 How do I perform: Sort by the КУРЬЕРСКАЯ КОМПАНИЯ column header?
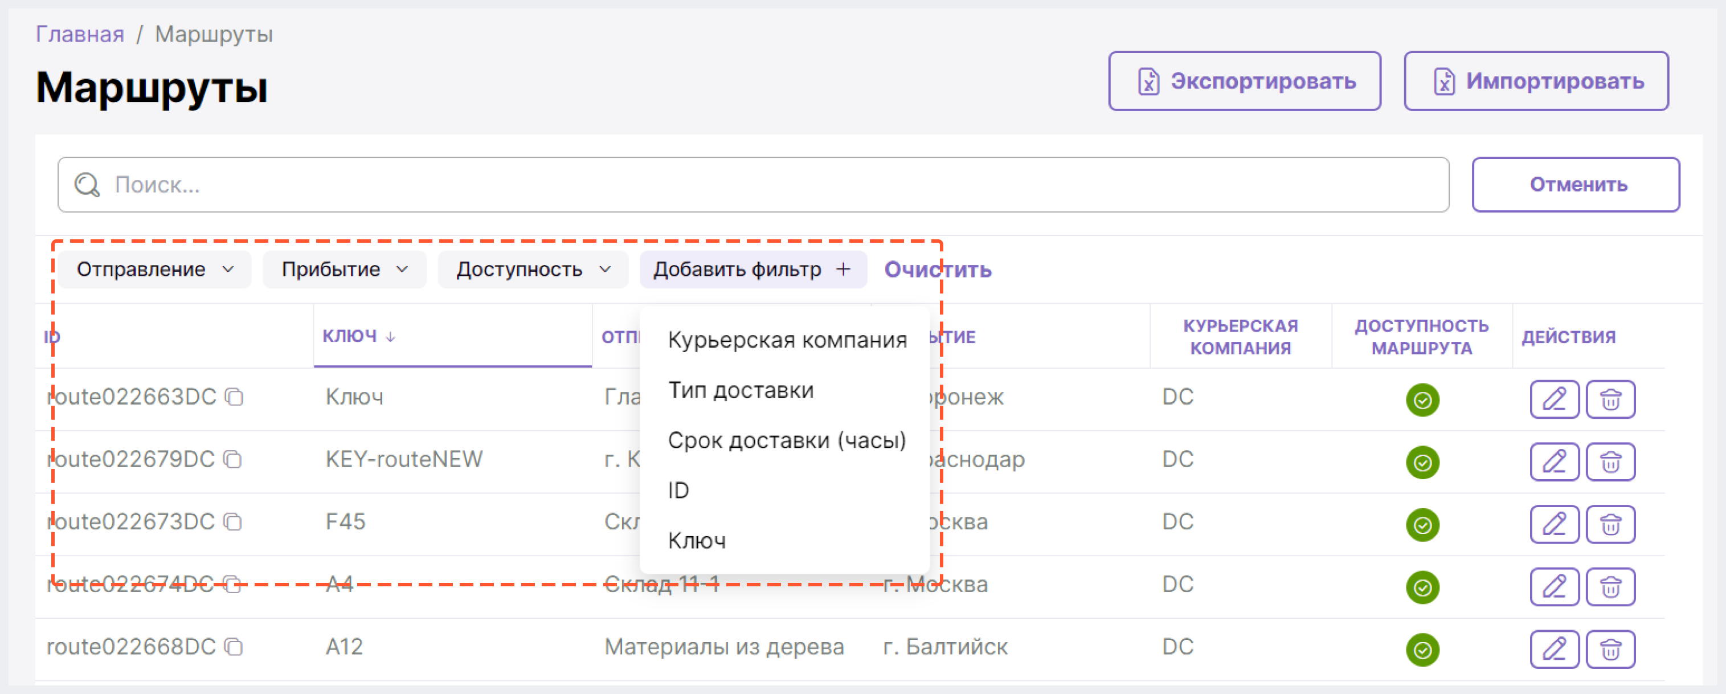(1240, 337)
